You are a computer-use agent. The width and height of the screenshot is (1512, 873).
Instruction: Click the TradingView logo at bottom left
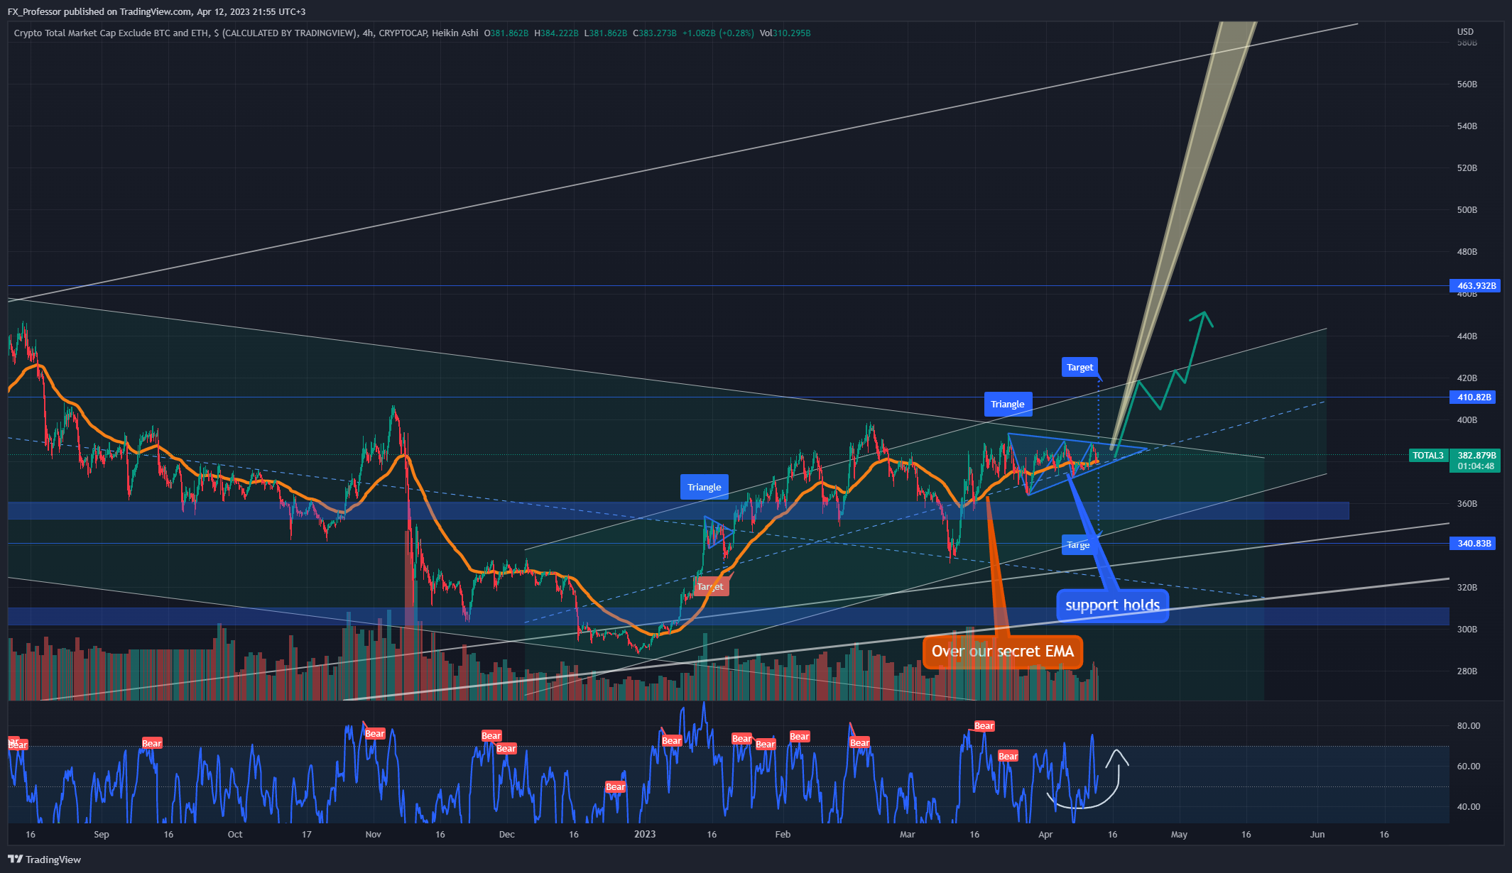44,860
